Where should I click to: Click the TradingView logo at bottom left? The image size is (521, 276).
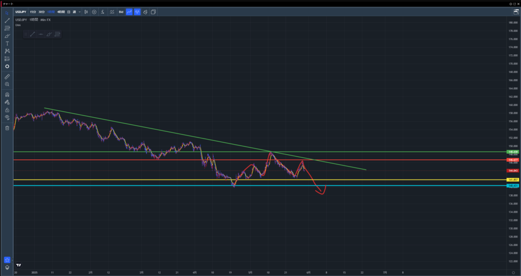point(19,265)
